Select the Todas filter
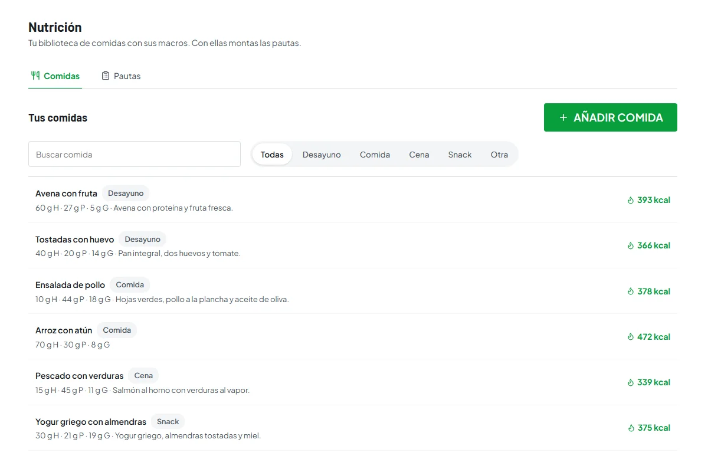The image size is (708, 472). coord(272,155)
